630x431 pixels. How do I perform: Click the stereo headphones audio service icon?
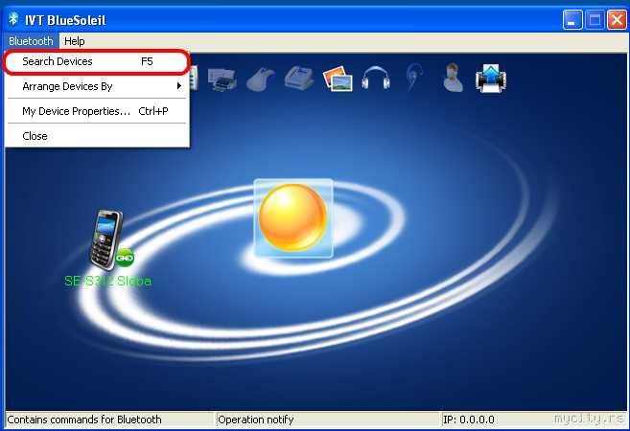(x=376, y=79)
